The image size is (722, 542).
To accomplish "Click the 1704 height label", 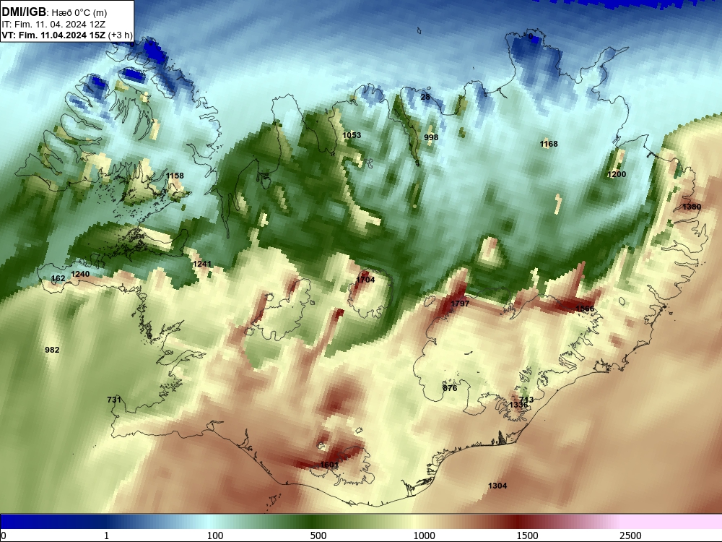I will click(365, 280).
